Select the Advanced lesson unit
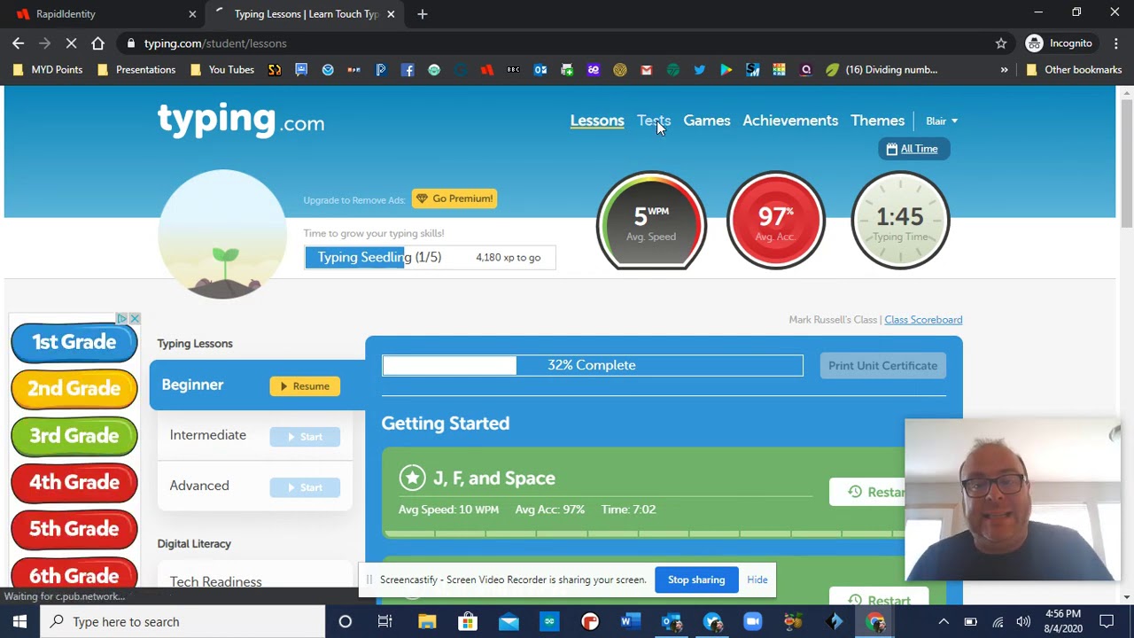 tap(199, 486)
